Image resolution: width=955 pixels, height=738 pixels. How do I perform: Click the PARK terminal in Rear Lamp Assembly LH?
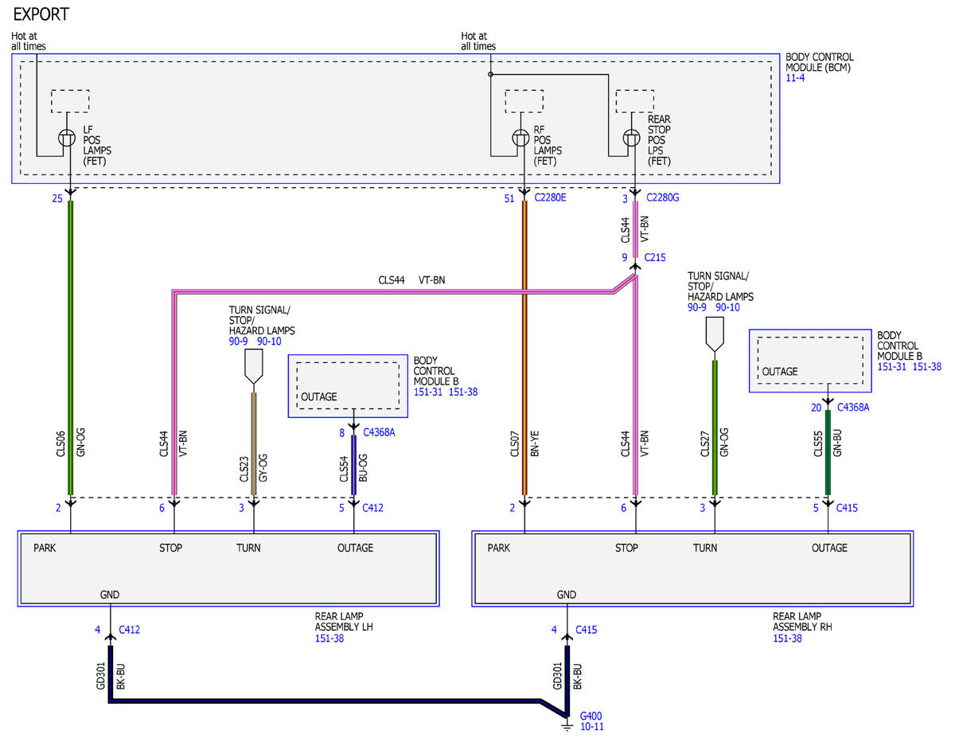click(45, 548)
